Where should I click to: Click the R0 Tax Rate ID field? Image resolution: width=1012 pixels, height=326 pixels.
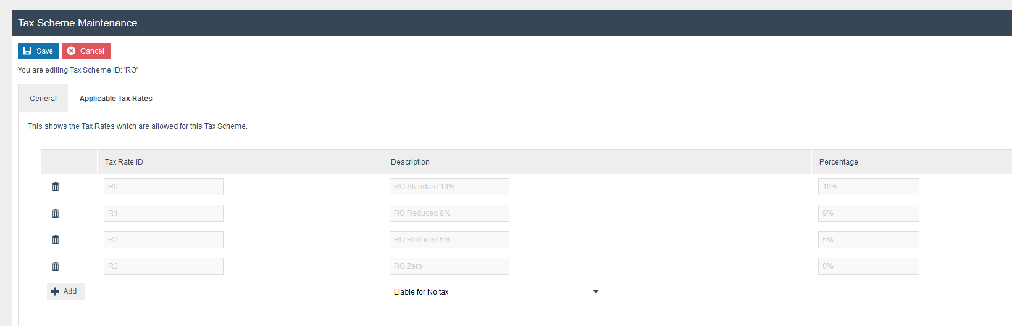(164, 187)
